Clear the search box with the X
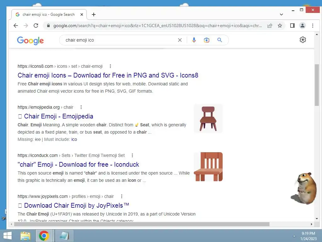The width and height of the screenshot is (322, 242). click(180, 40)
